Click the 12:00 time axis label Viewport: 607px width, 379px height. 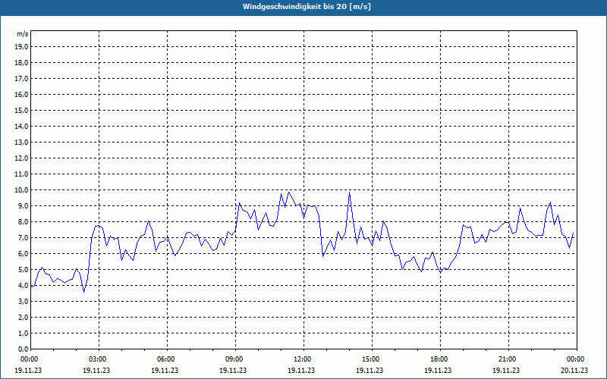[x=303, y=359]
